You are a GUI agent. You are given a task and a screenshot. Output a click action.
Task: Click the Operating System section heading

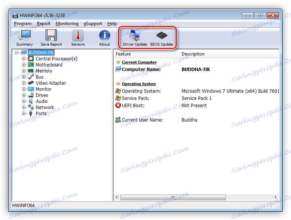click(139, 84)
